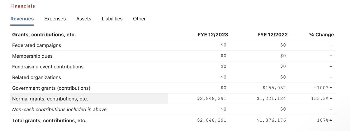Click the Related organizations row label
This screenshot has height=131, width=350.
coord(36,77)
